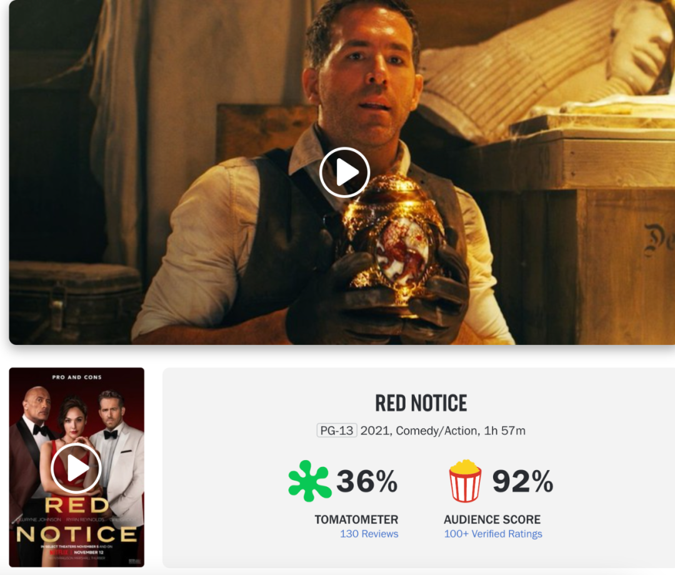Open the 100+ Verified Ratings link

click(493, 534)
